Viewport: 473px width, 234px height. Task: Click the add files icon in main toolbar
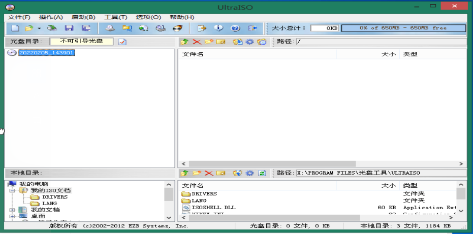click(x=202, y=28)
